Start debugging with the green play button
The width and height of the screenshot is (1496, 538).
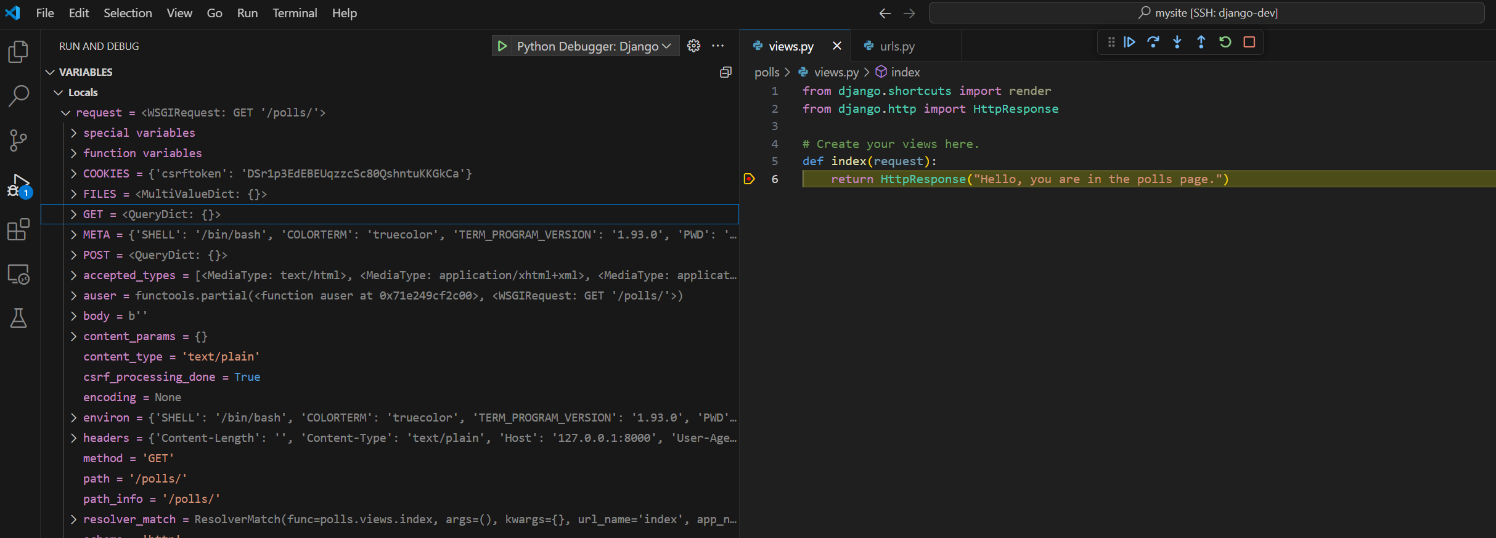[502, 46]
